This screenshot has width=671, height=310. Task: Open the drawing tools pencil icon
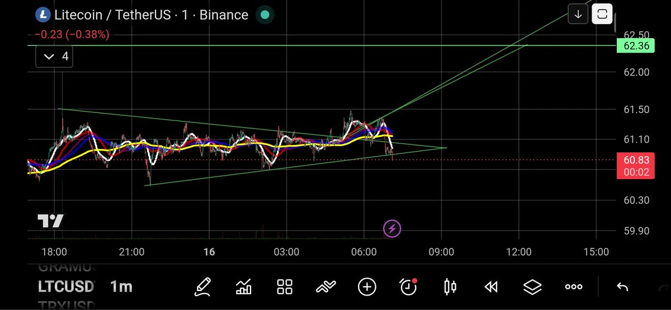click(x=204, y=287)
